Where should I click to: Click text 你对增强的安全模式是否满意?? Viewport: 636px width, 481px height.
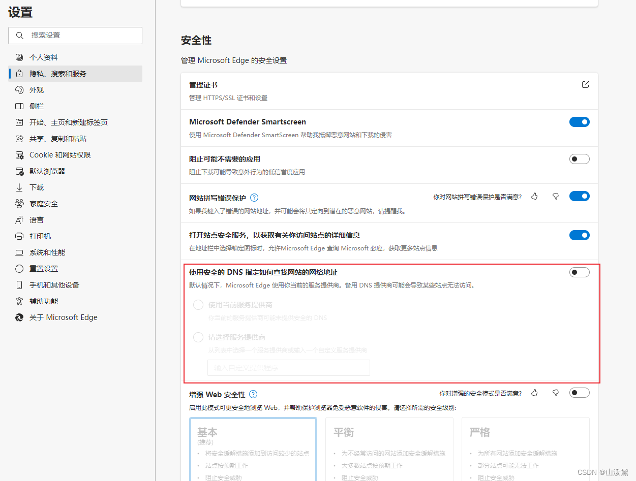tap(480, 394)
